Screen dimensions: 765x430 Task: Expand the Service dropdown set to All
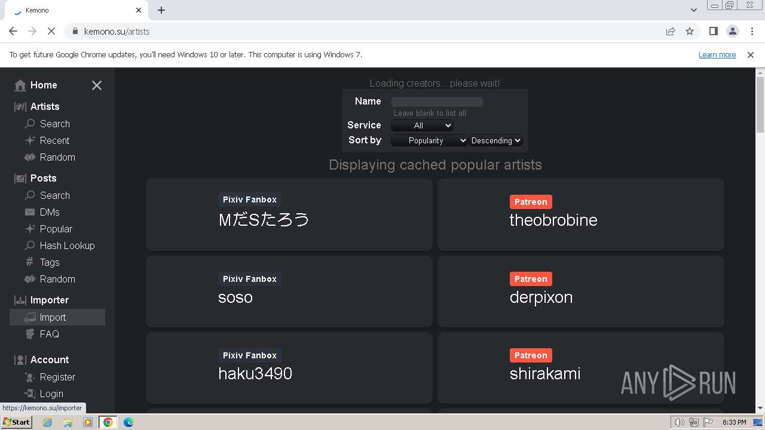pyautogui.click(x=422, y=125)
